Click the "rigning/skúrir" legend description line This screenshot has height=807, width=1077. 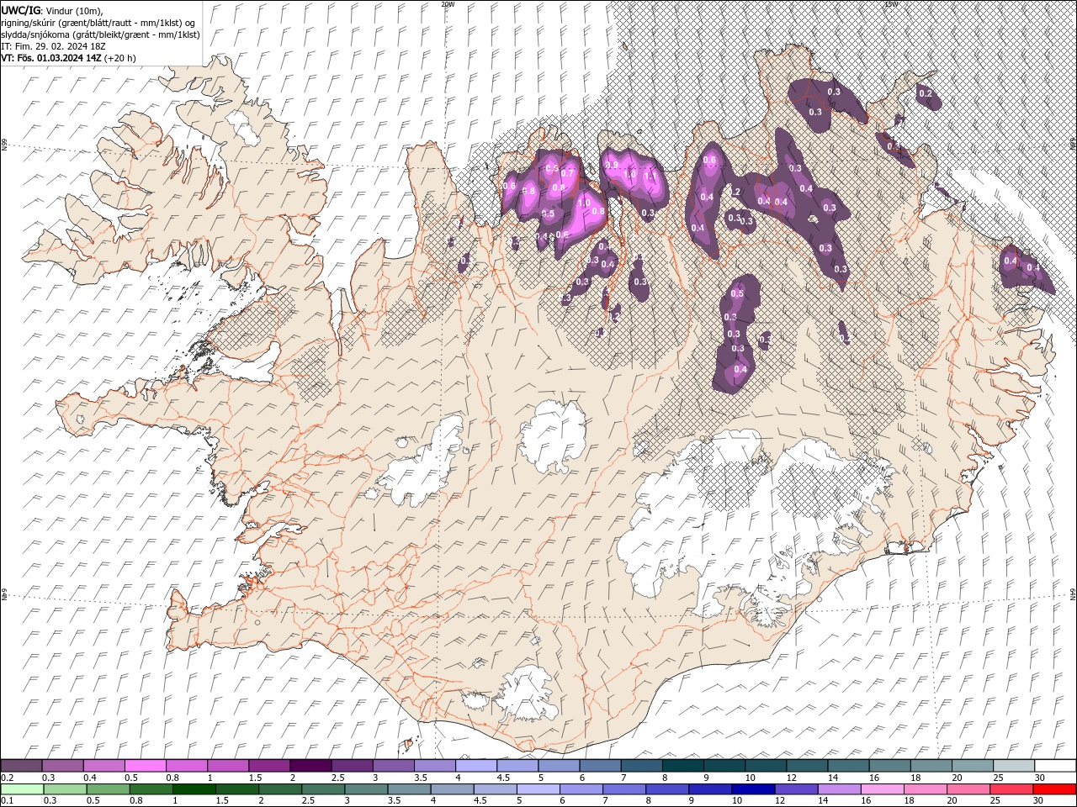pyautogui.click(x=100, y=22)
